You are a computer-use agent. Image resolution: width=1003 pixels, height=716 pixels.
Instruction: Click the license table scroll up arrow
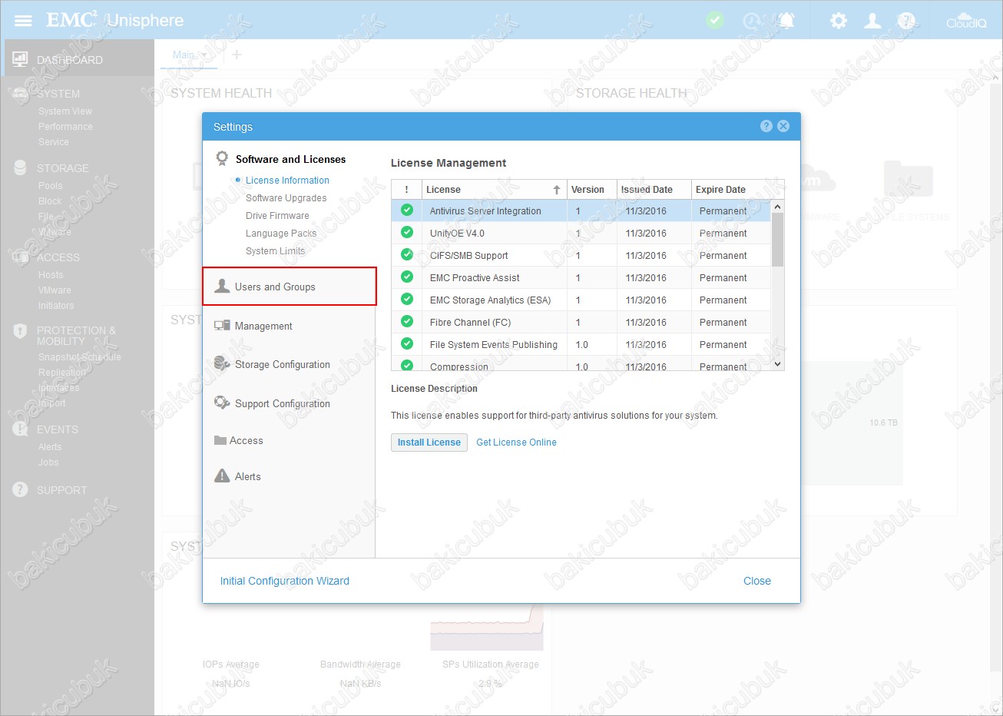pos(778,207)
